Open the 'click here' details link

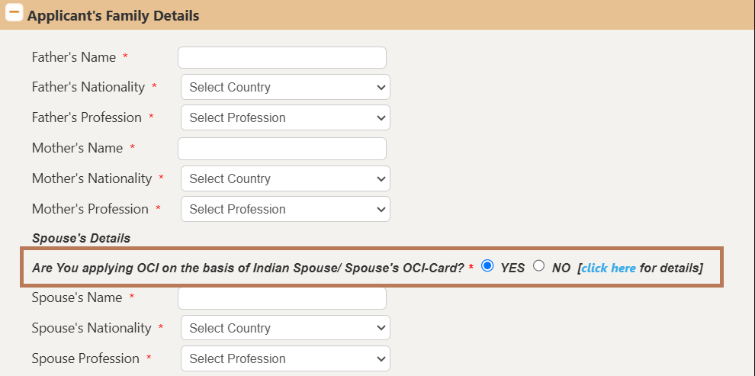[x=608, y=268]
